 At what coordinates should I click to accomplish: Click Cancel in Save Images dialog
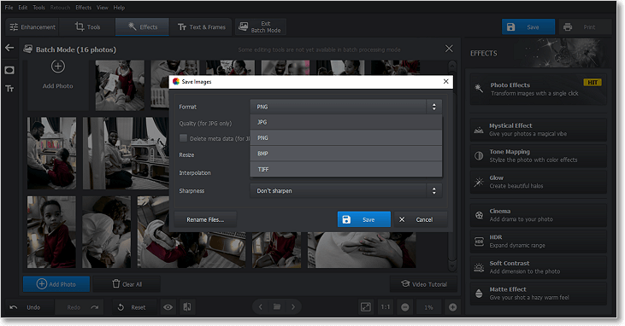pyautogui.click(x=421, y=219)
